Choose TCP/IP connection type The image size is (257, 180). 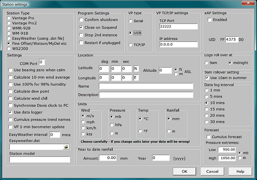(x=131, y=44)
